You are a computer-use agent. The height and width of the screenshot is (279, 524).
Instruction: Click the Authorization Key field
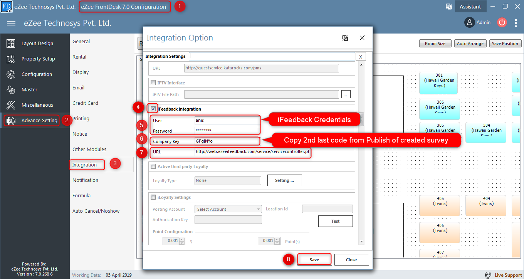[228, 220]
